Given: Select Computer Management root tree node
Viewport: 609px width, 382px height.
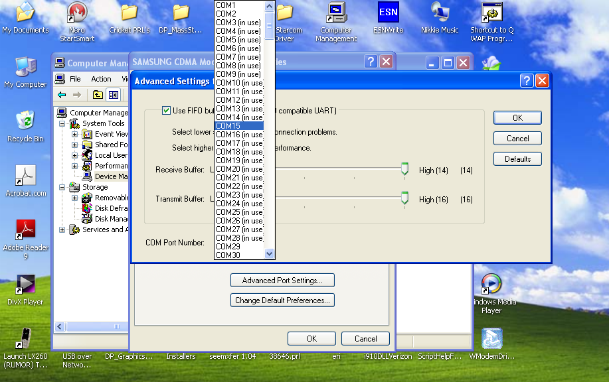Looking at the screenshot, I should coord(92,113).
